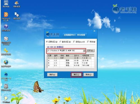Click the 取消 cancel button
140x104 pixels.
[x=88, y=75]
